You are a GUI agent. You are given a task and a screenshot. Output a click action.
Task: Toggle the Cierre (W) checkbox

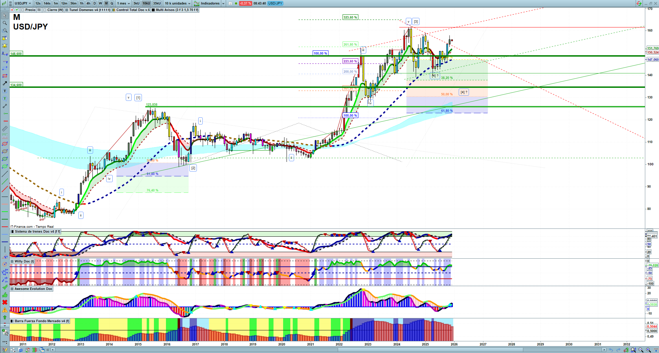[45, 10]
